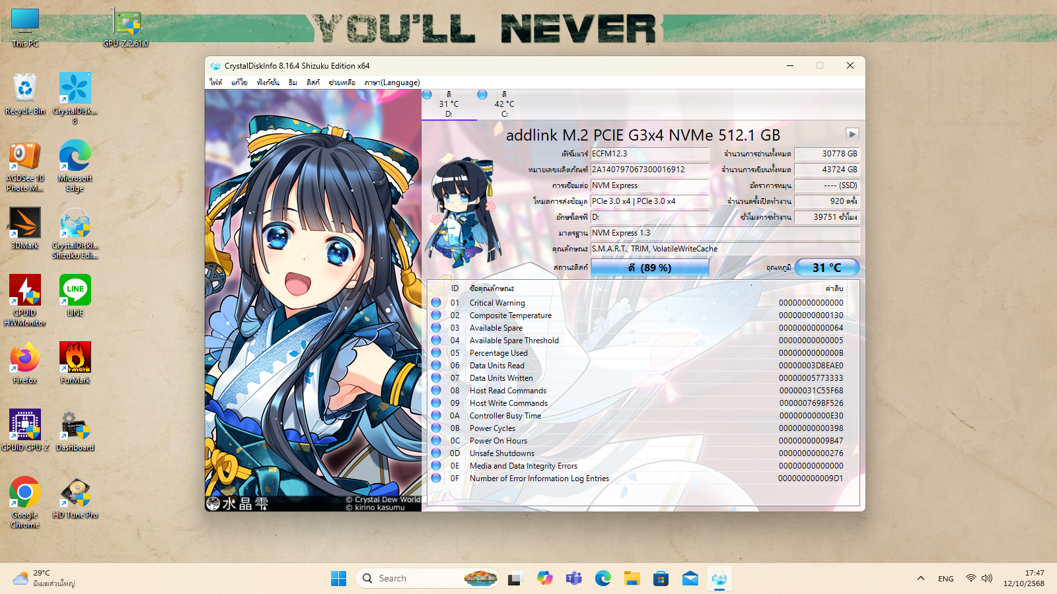Viewport: 1057px width, 594px height.
Task: Switch to the C: drive tab at 42 °C
Action: (x=503, y=105)
